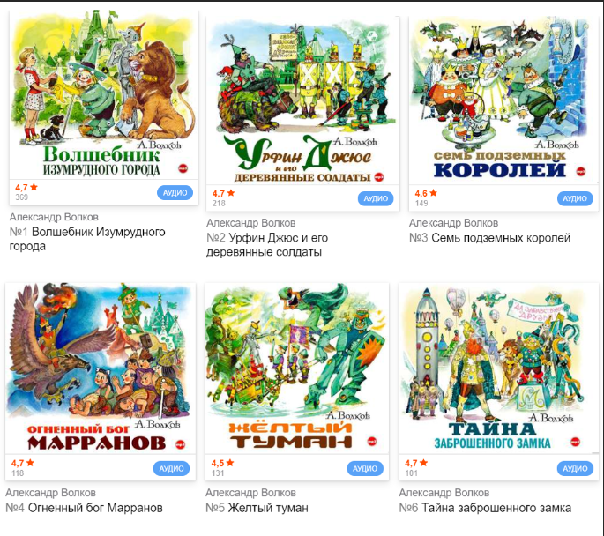Click АУДИО badge on Тайна заброшенного замка
The height and width of the screenshot is (536, 604).
(x=575, y=469)
